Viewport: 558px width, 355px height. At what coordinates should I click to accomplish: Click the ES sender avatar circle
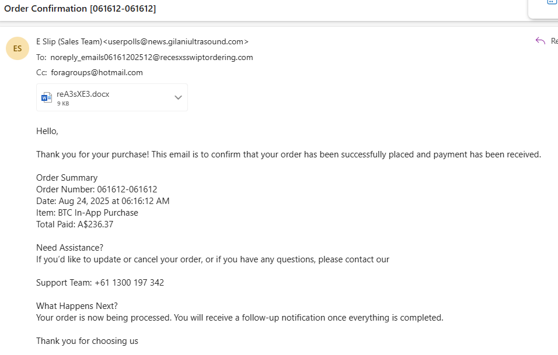[18, 48]
